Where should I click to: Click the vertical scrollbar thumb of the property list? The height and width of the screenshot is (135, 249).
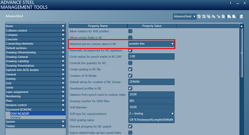[242, 53]
